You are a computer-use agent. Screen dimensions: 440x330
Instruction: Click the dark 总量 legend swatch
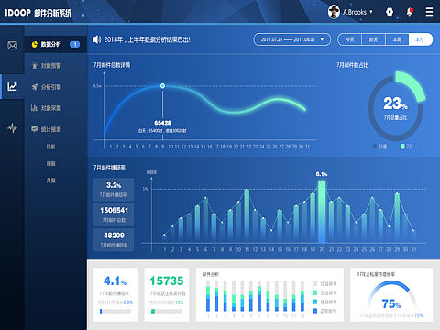tap(375, 147)
